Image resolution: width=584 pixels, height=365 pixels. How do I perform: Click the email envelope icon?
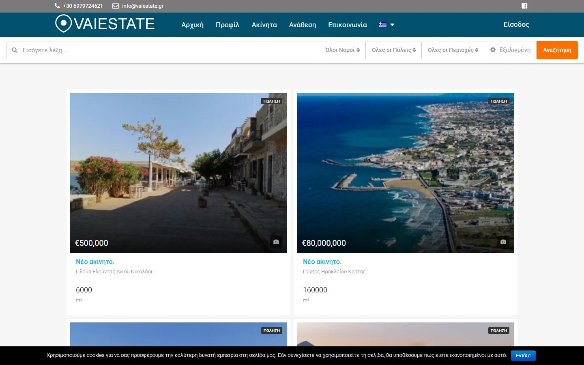116,6
